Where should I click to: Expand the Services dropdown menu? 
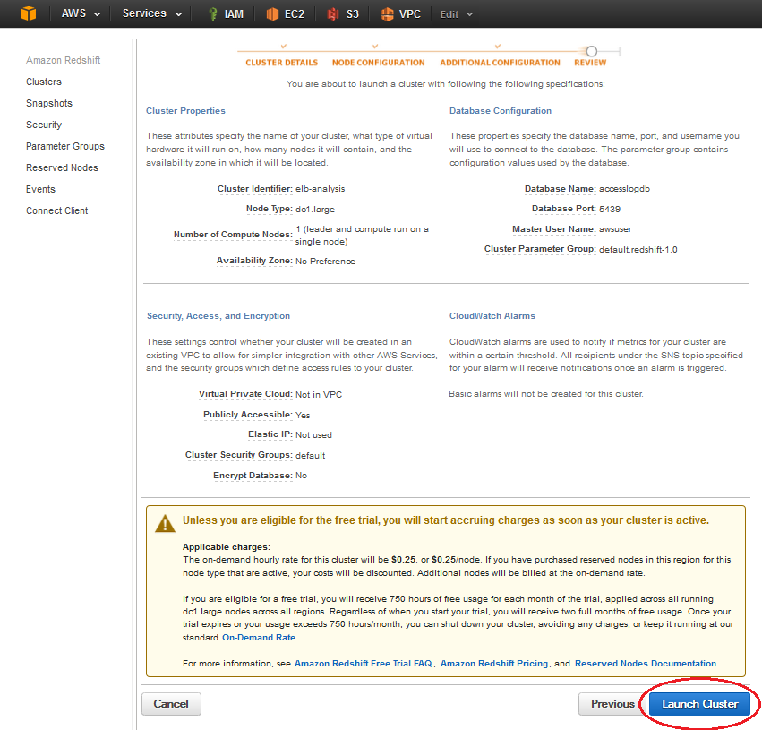pyautogui.click(x=152, y=13)
